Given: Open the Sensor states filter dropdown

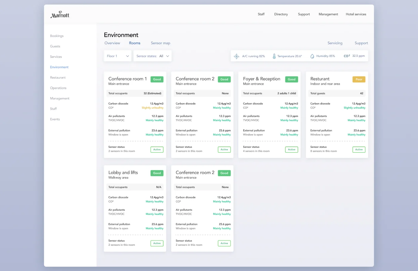Looking at the screenshot, I should coord(152,56).
